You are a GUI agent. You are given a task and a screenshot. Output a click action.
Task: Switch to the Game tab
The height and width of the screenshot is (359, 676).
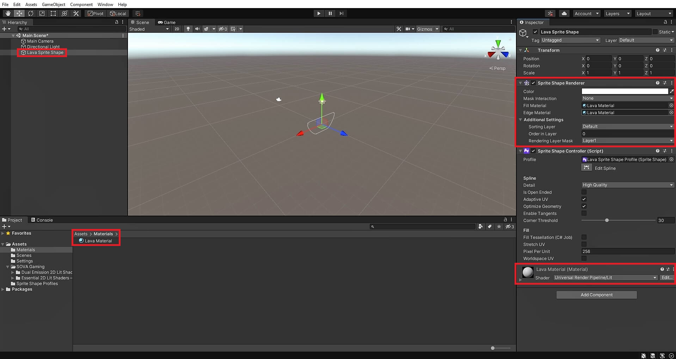coord(167,22)
